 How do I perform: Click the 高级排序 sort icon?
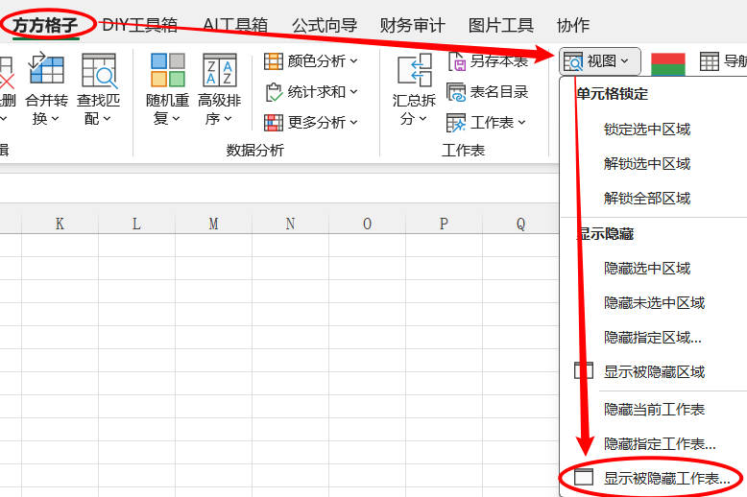[219, 70]
